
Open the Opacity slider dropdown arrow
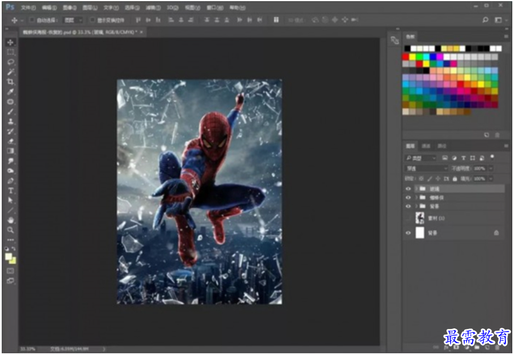coord(491,168)
